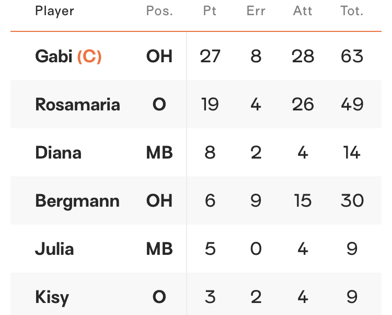Select Gabi's 28 attempts cell
The image size is (392, 315).
click(303, 56)
